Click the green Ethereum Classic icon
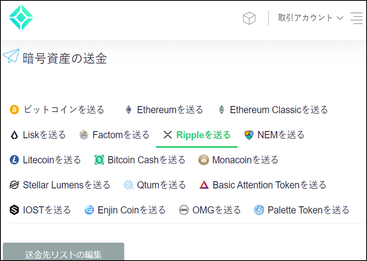367x261 pixels. [x=221, y=110]
